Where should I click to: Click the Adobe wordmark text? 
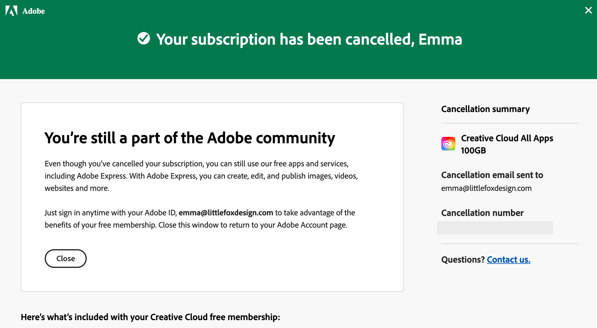pos(34,11)
